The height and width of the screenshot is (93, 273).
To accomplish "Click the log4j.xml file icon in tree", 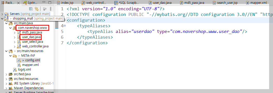I will pos(15,70).
